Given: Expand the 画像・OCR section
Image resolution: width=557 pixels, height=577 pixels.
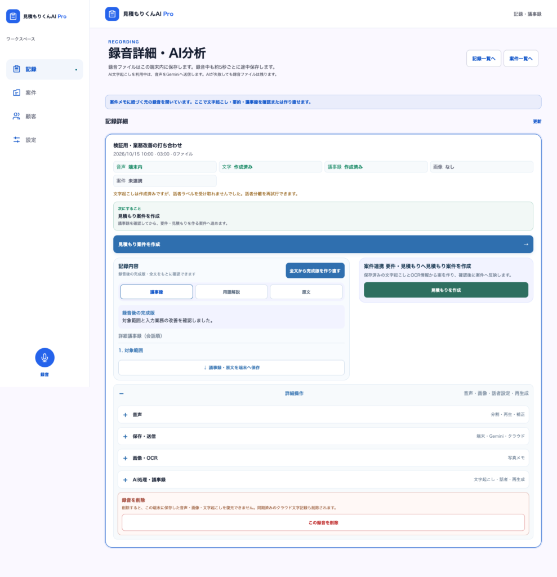Looking at the screenshot, I should [125, 458].
